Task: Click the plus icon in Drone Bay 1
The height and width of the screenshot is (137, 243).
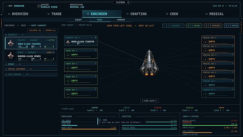Action: pyautogui.click(x=68, y=55)
